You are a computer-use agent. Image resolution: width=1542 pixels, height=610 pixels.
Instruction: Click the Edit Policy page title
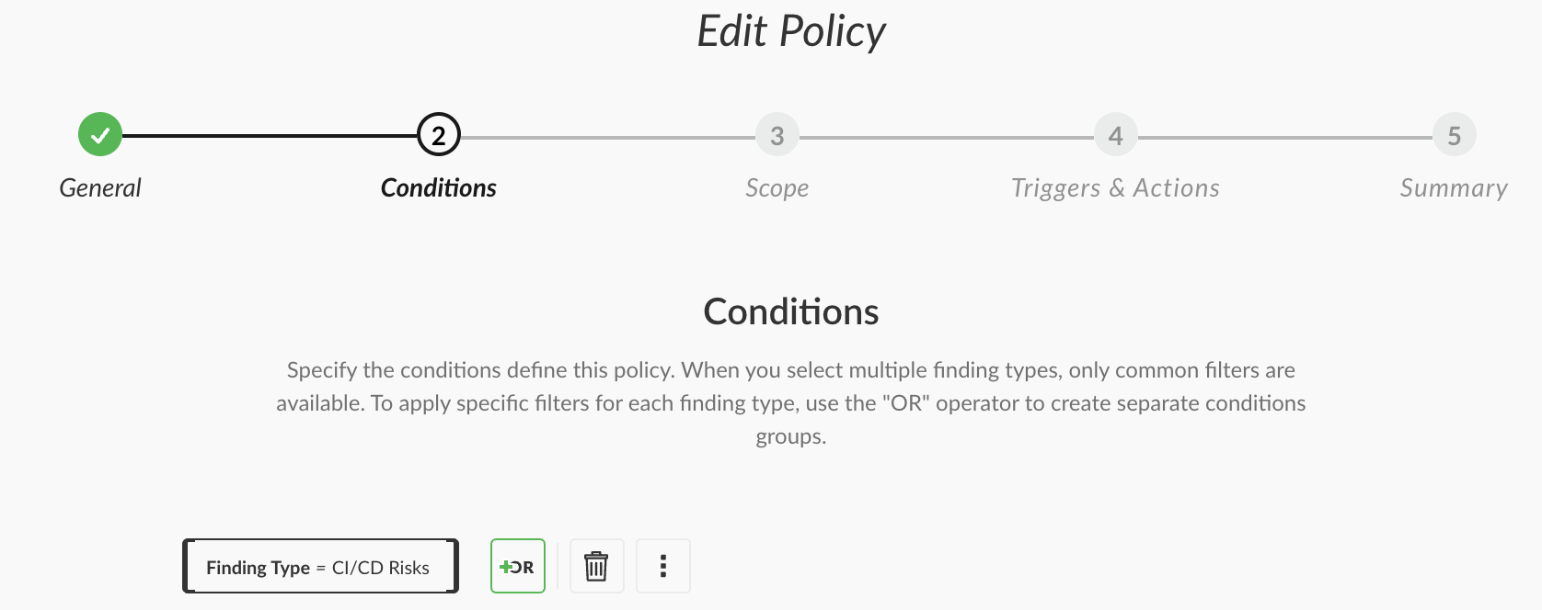pos(791,31)
